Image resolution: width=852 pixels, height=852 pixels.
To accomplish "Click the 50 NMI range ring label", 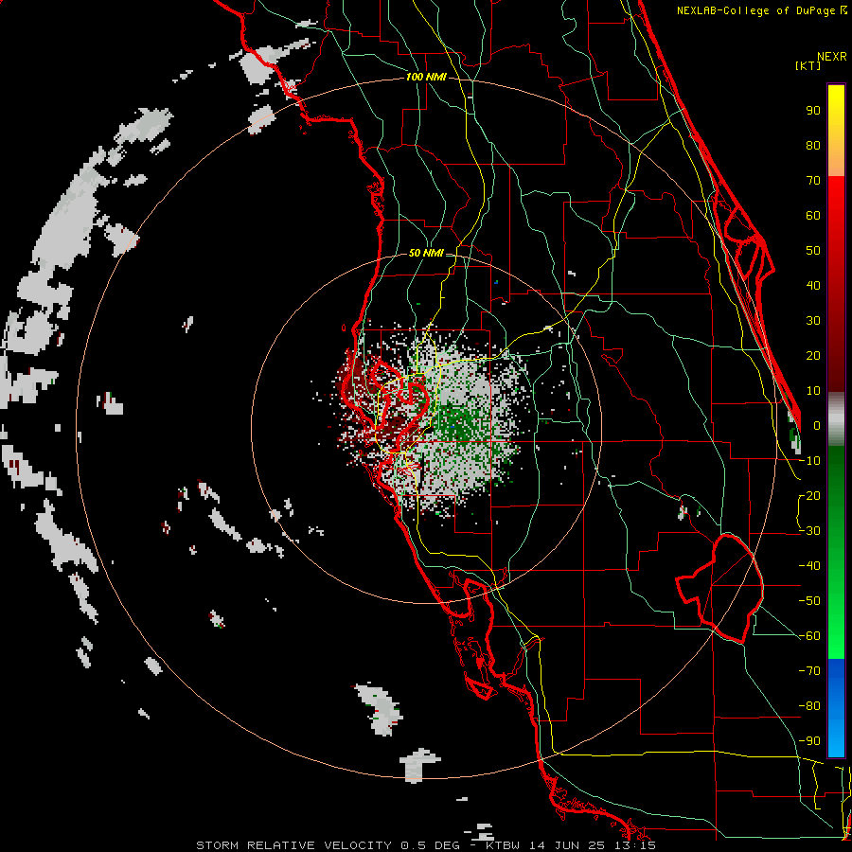I will (x=426, y=253).
